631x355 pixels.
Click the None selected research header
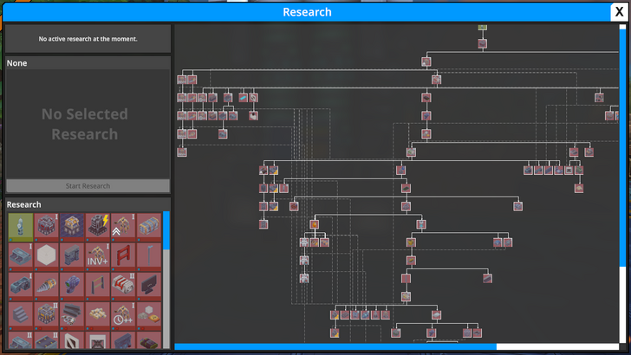(x=88, y=63)
